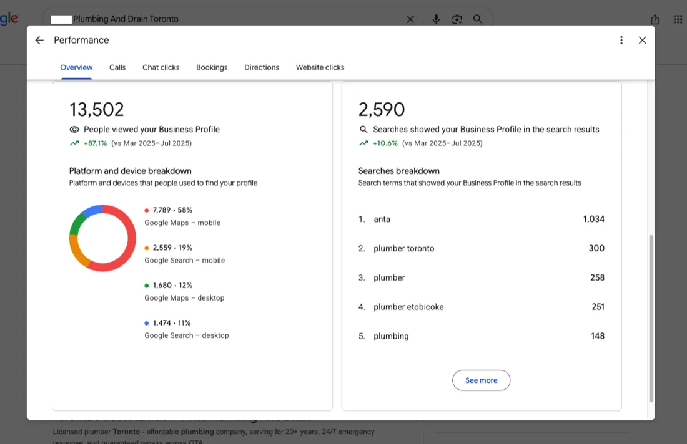View the Website clicks tab
Viewport: 687px width, 444px height.
320,67
